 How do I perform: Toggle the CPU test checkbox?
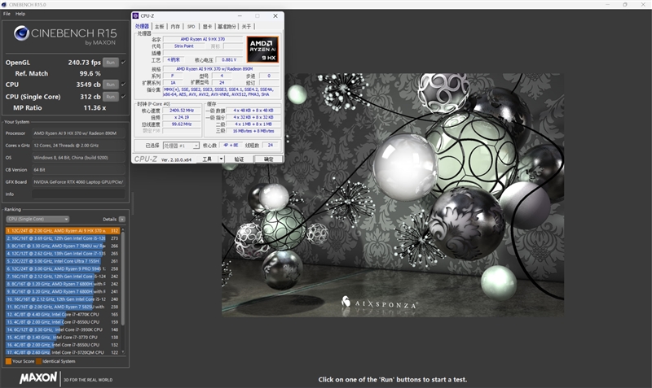(124, 85)
